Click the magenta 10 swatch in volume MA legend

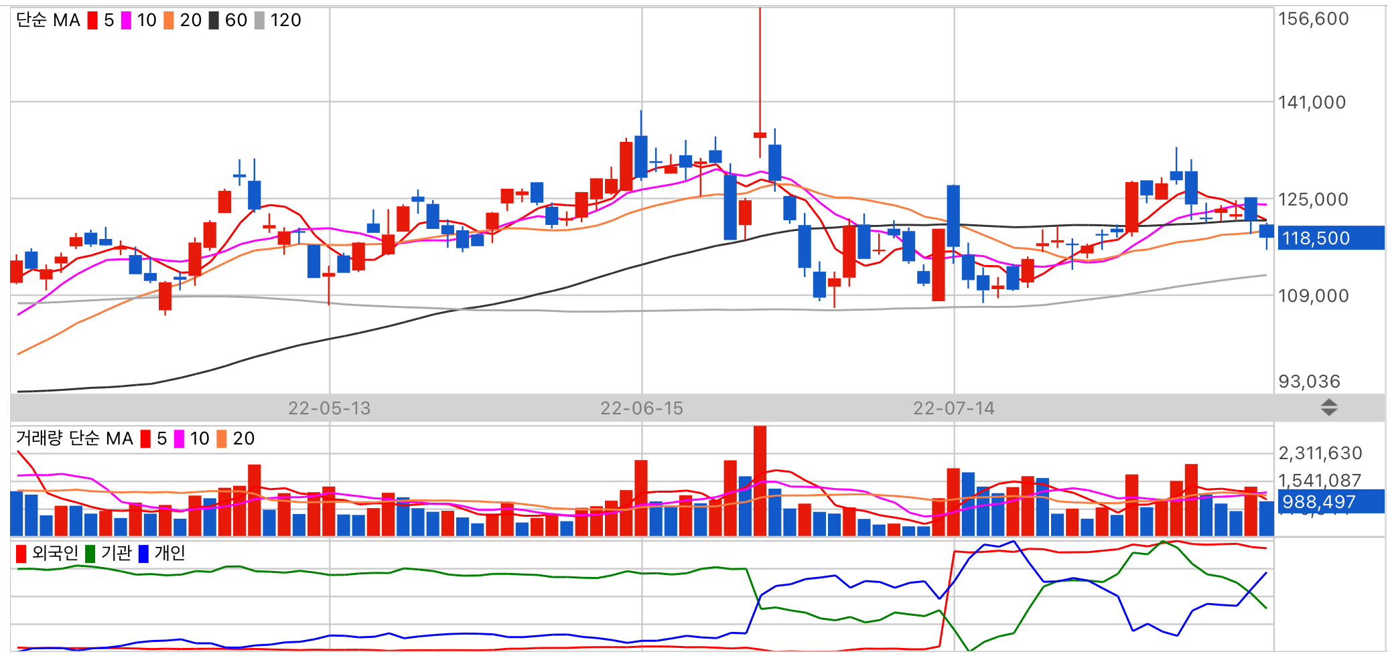[179, 438]
